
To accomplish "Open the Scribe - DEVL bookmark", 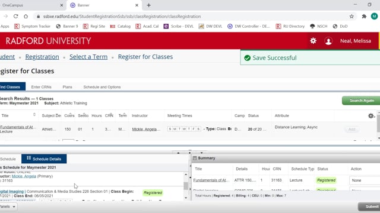I will click(179, 26).
